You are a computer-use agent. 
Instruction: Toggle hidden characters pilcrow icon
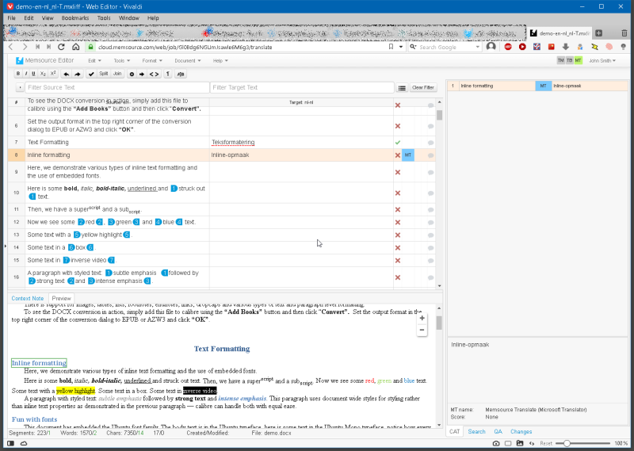tap(168, 74)
